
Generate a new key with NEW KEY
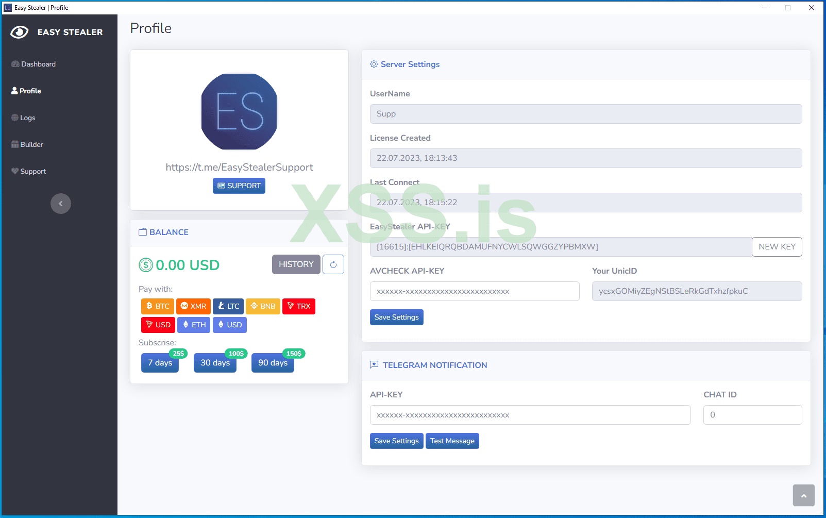(x=777, y=247)
